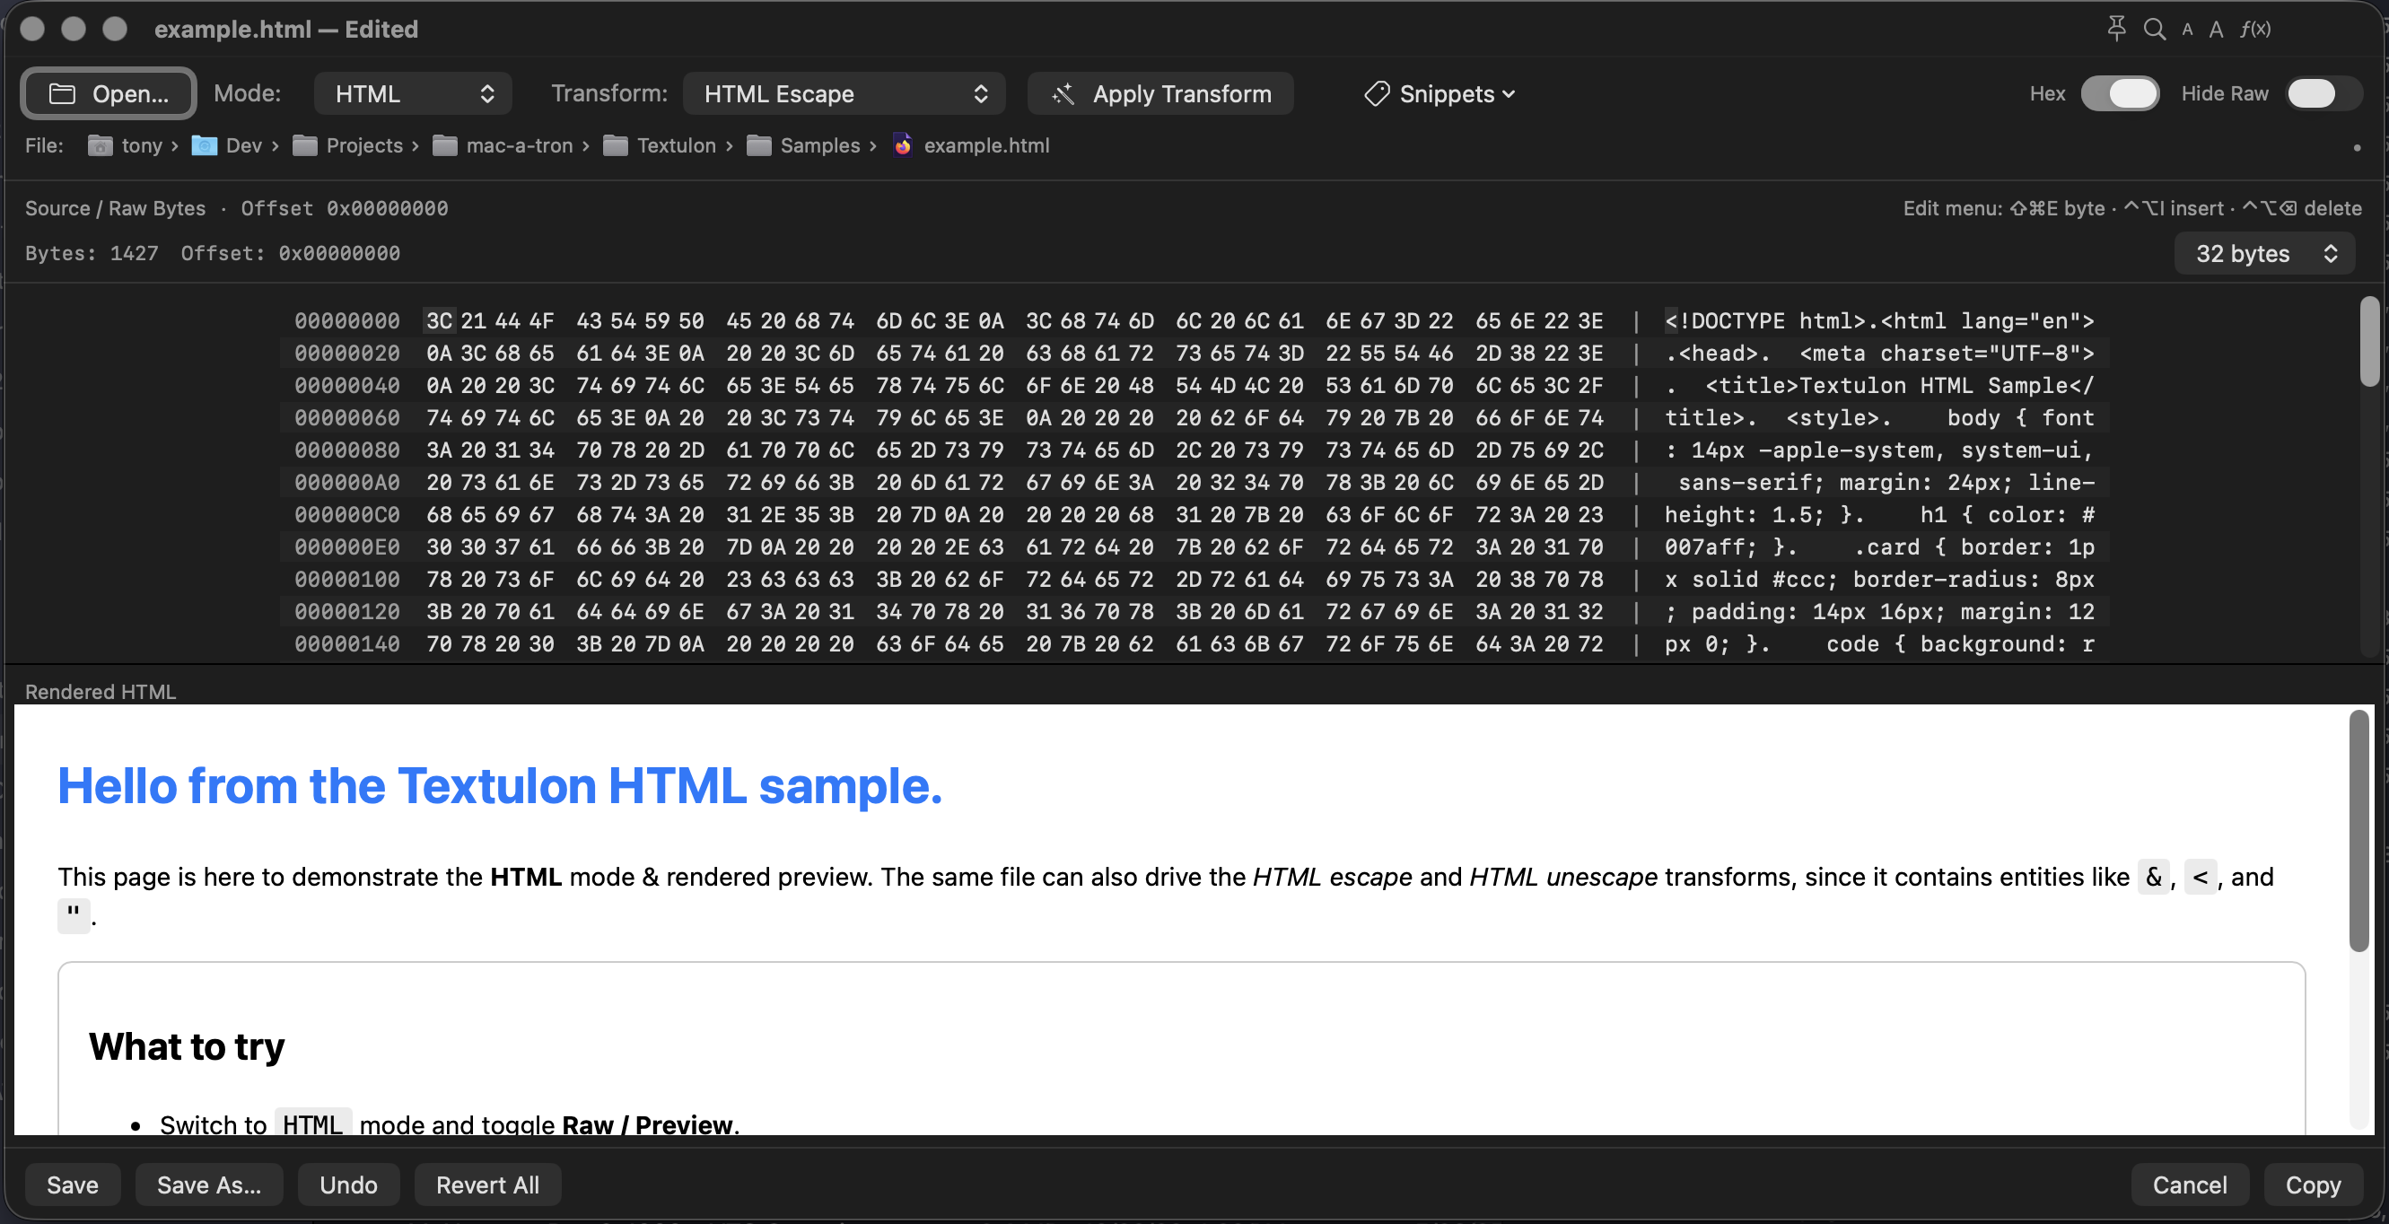Viewport: 2389px width, 1224px height.
Task: Click the 'Hello from the Textulon HTML sample.' heading
Action: click(500, 785)
